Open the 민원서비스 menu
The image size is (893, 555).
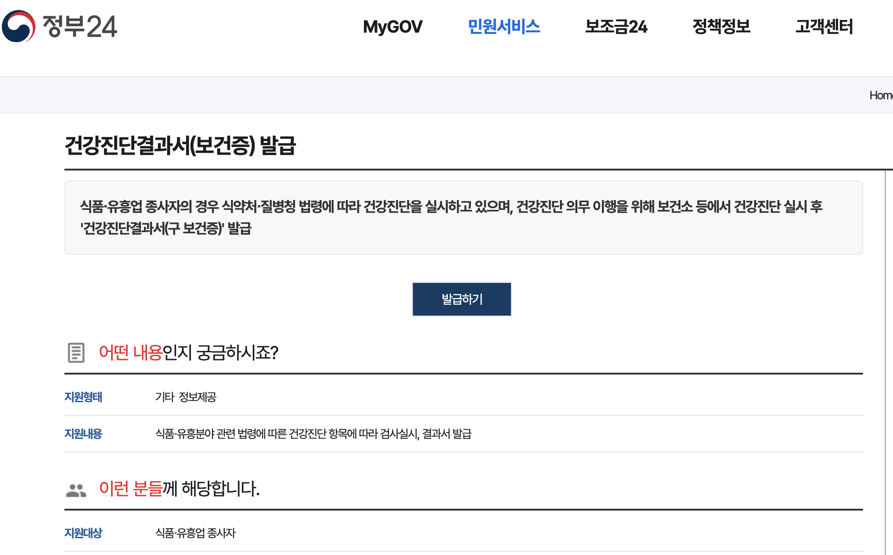pos(504,27)
